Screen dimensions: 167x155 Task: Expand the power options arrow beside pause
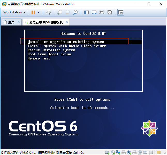[x=39, y=12]
